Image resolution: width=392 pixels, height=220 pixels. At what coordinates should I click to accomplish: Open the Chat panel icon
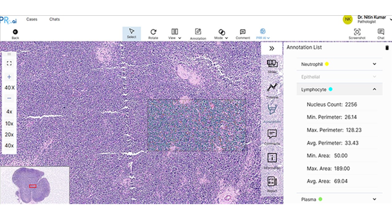[x=381, y=34]
